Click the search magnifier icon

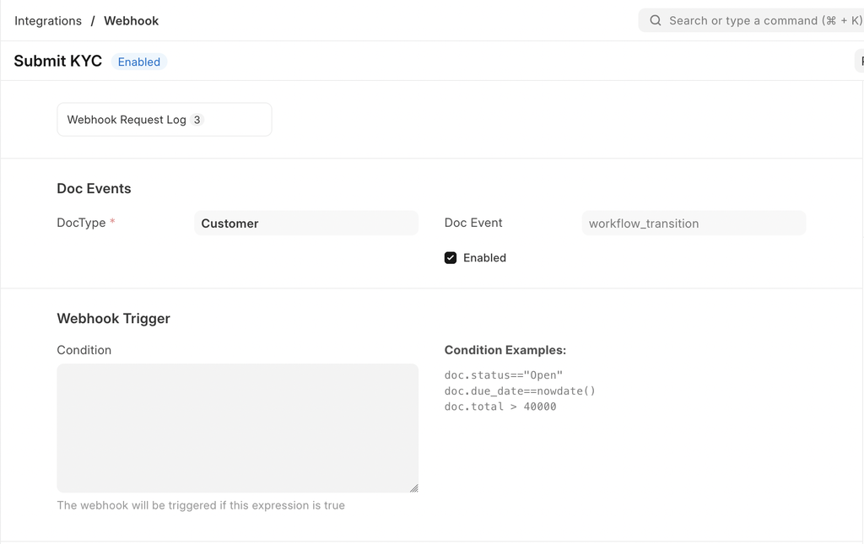coord(656,20)
